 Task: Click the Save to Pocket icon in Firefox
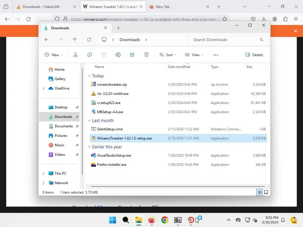pos(253,19)
